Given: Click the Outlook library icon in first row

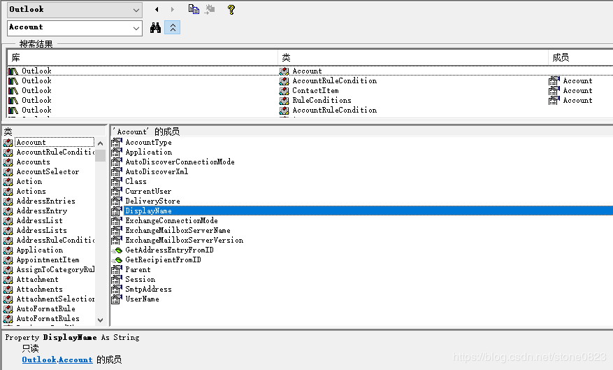Looking at the screenshot, I should point(13,71).
